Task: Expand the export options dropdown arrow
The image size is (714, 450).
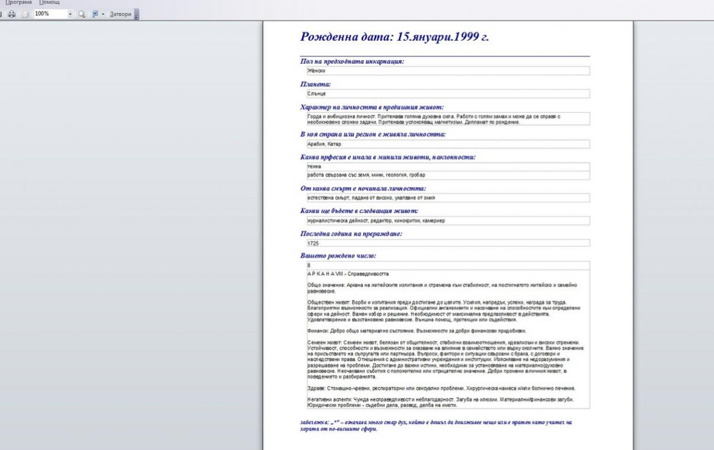Action: click(103, 13)
